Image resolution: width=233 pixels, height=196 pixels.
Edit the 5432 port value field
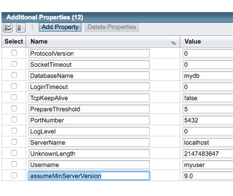click(208, 120)
